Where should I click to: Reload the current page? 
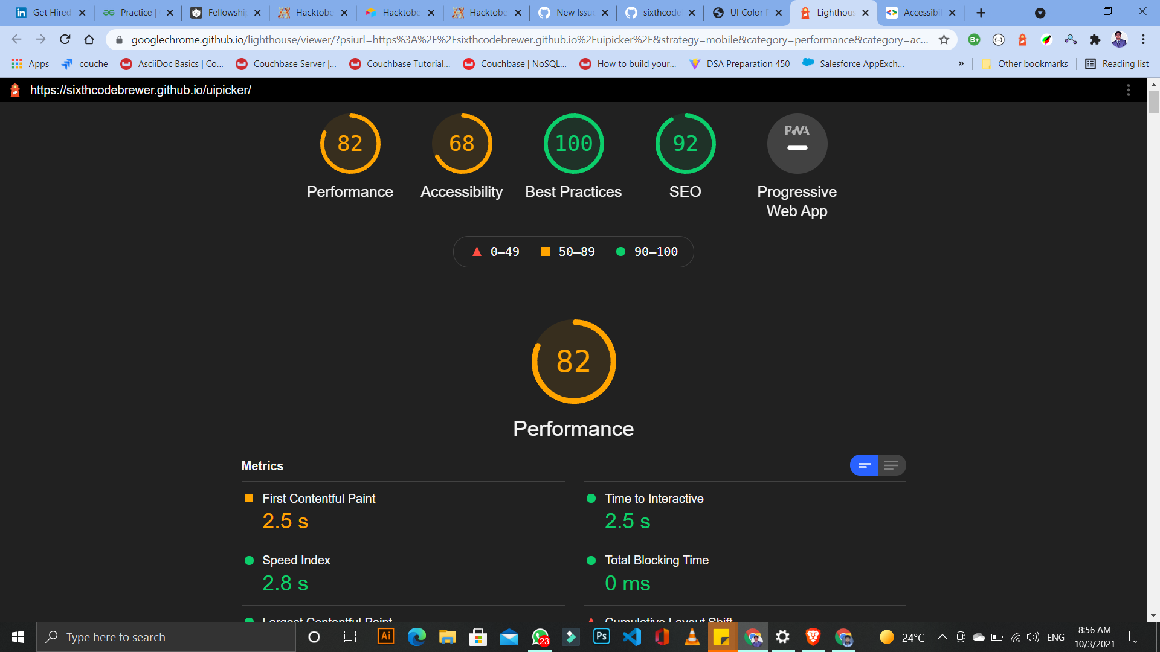pyautogui.click(x=65, y=40)
